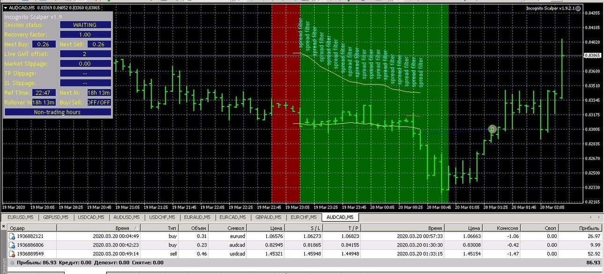This screenshot has height=274, width=604.
Task: Click the Non-trading hours status bar
Action: point(58,112)
